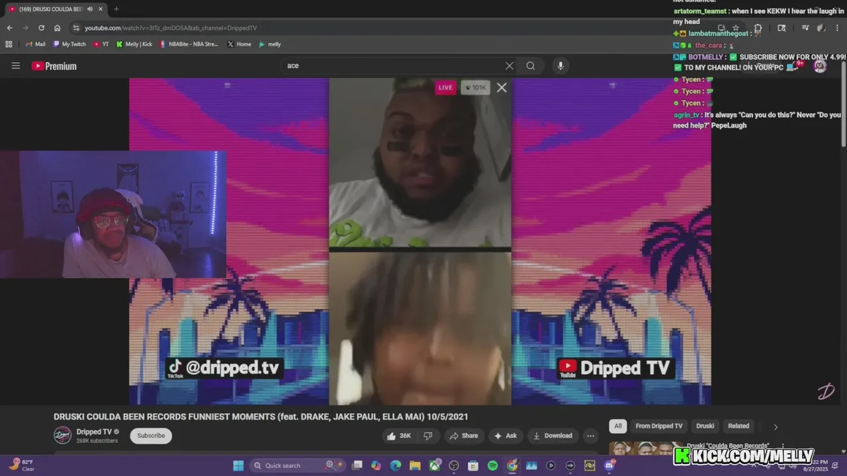Subscribe to Dripped TV
847x476 pixels.
click(151, 436)
